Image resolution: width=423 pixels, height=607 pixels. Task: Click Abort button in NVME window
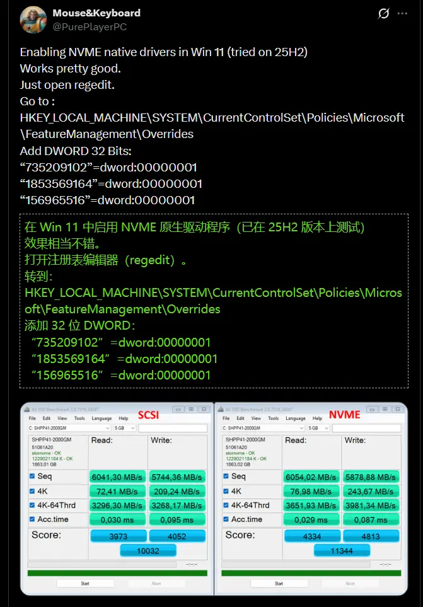[x=350, y=584]
